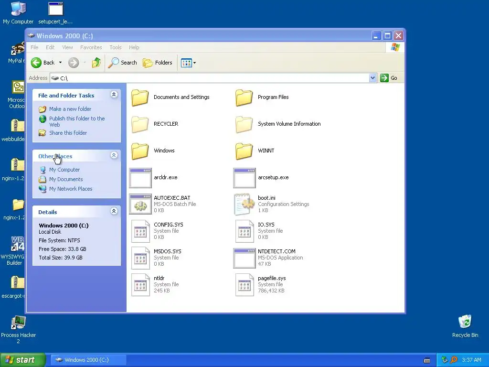Screen dimensions: 489x367
Task: Click the on-screen keyboard taskbar icon
Action: (x=427, y=360)
